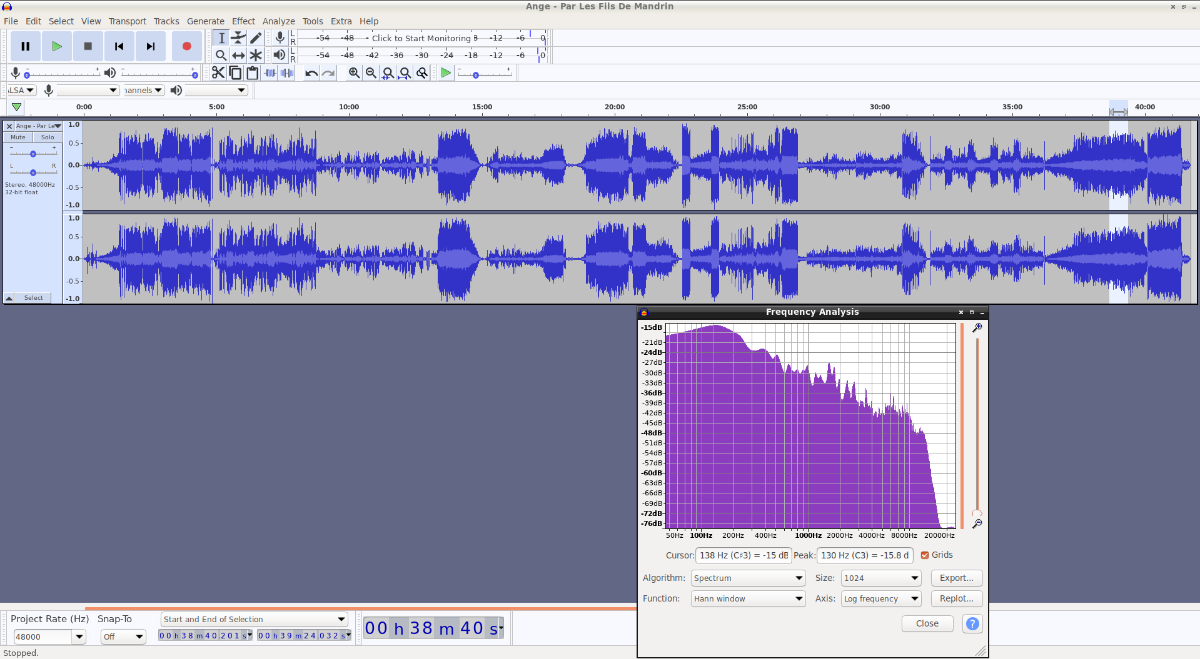Click the track Select button
This screenshot has height=659, width=1200.
pyautogui.click(x=34, y=298)
